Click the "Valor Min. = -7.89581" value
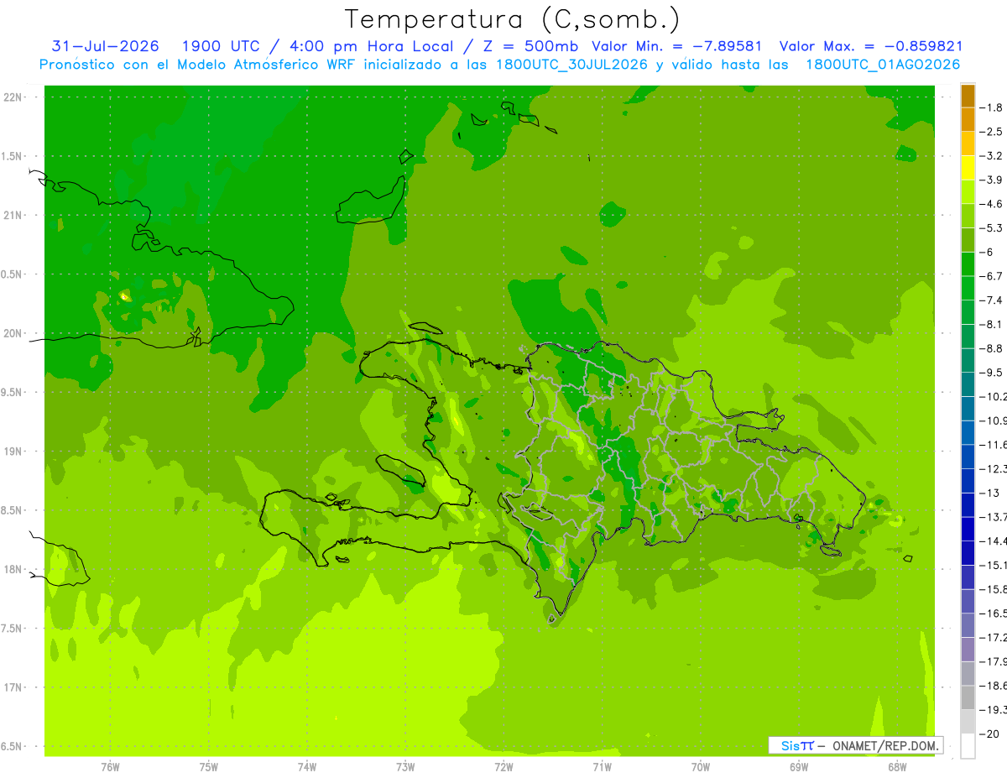 coord(677,46)
